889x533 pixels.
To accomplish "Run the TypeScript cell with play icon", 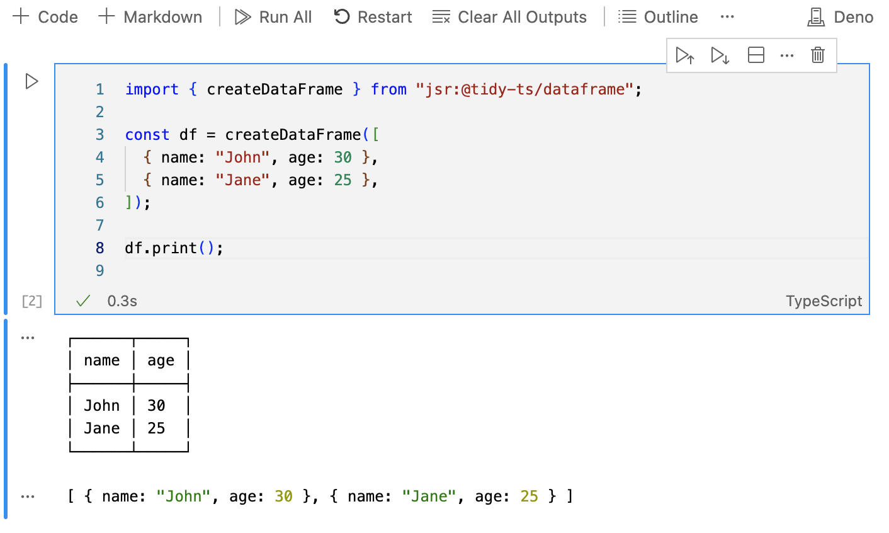I will click(31, 81).
